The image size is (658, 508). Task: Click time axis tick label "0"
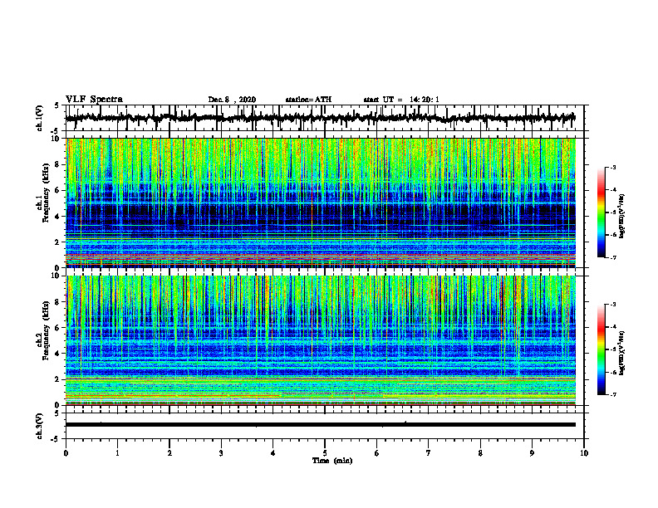(66, 453)
